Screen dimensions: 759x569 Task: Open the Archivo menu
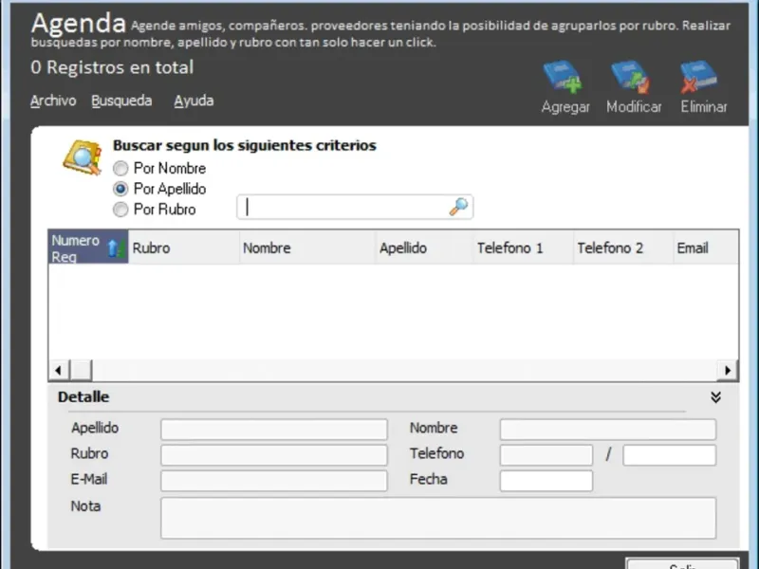pos(53,101)
